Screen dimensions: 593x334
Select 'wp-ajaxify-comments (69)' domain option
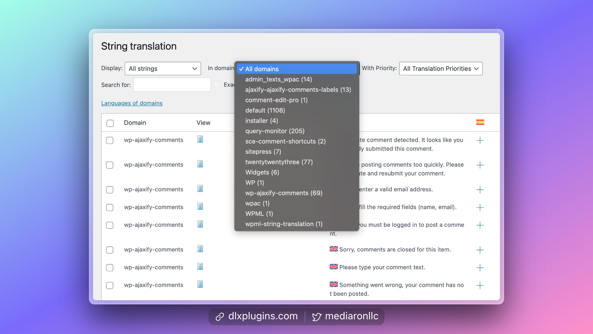[x=284, y=193]
